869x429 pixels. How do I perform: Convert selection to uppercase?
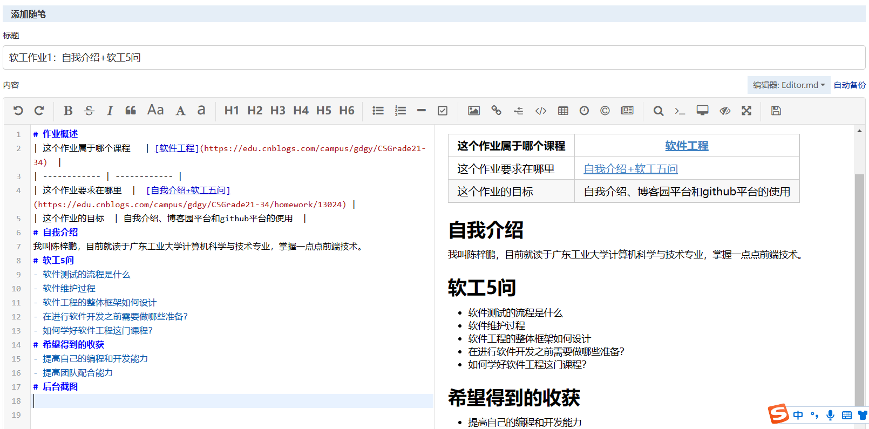pyautogui.click(x=180, y=111)
